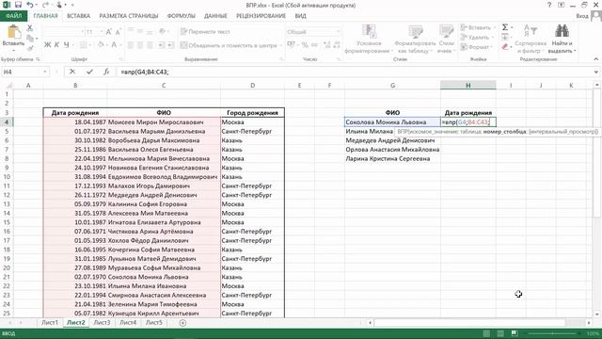Click the Clear eraser icon

(505, 47)
